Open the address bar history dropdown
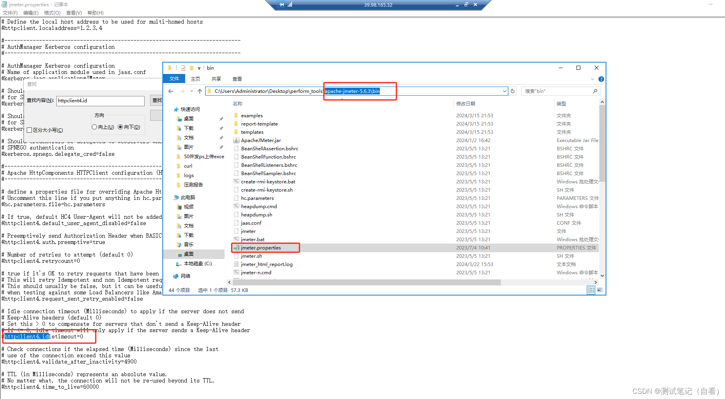The width and height of the screenshot is (725, 399). tap(505, 91)
